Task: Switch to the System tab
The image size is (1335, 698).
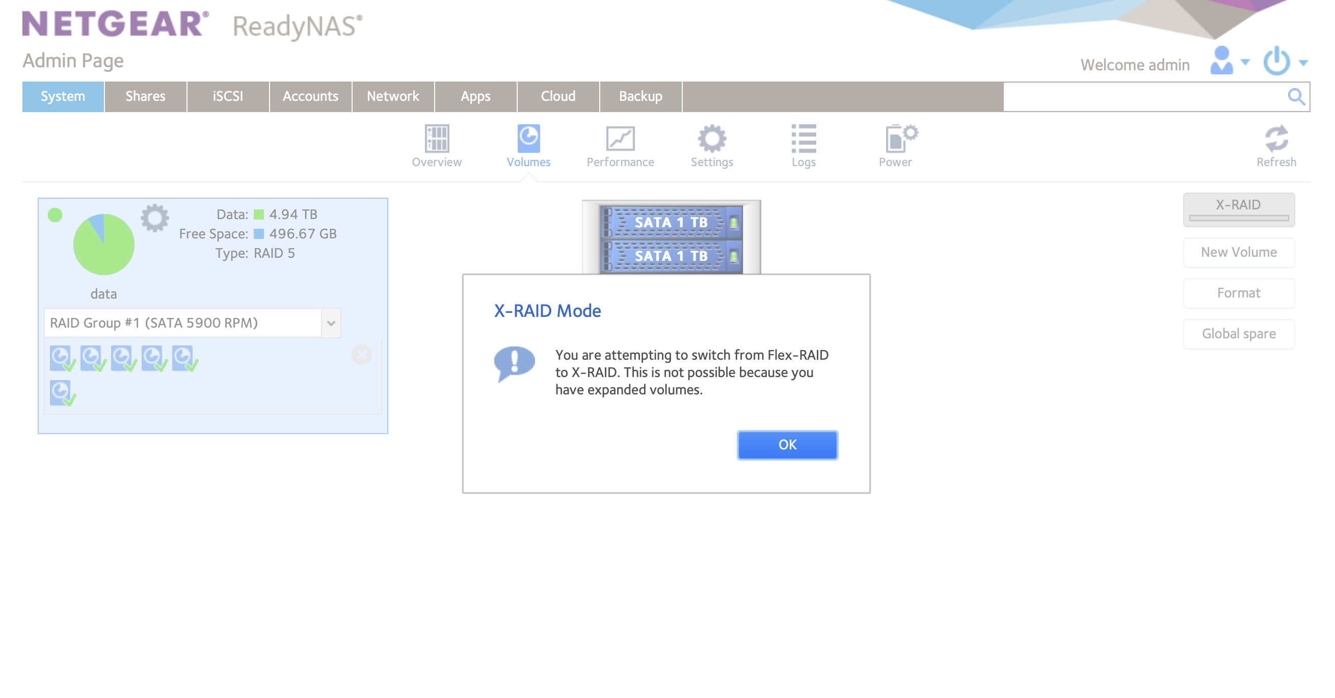Action: (63, 96)
